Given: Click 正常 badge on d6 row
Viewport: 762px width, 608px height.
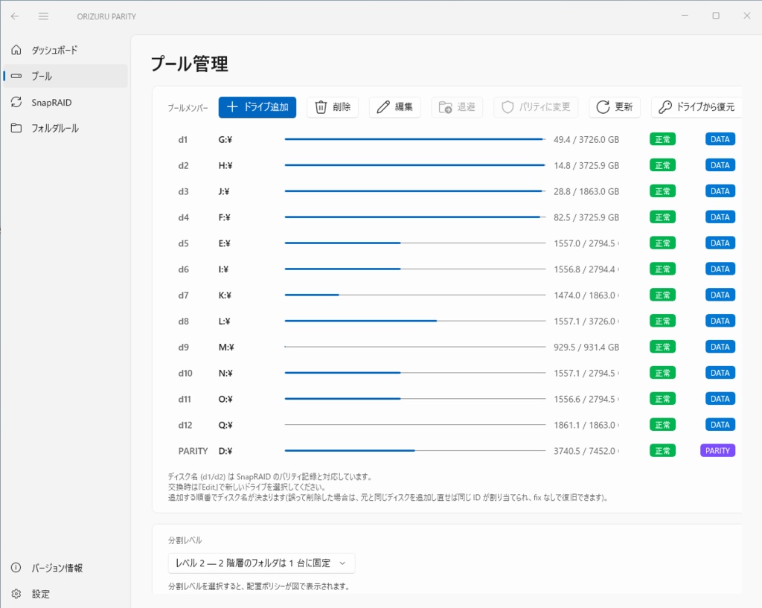Looking at the screenshot, I should (662, 269).
